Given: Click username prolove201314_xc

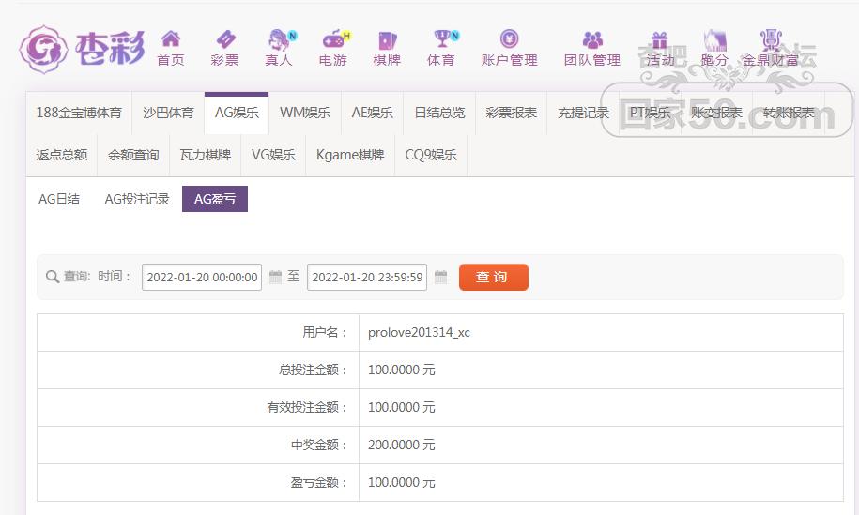Looking at the screenshot, I should pyautogui.click(x=419, y=332).
